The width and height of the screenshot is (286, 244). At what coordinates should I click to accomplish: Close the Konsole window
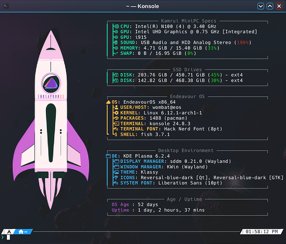tap(279, 6)
